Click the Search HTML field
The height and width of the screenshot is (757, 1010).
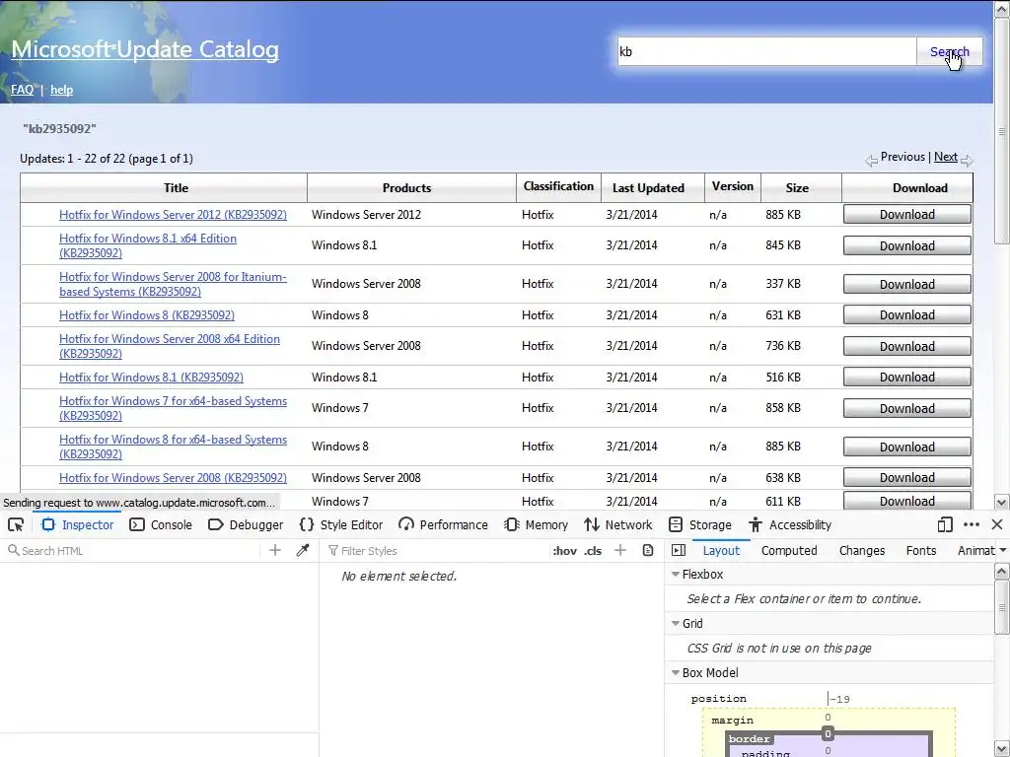(132, 551)
